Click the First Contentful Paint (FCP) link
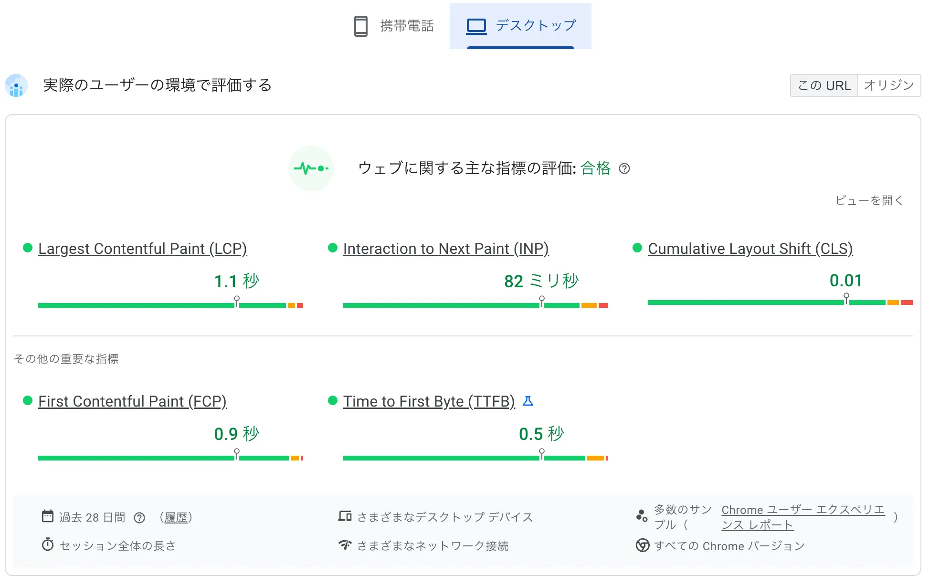This screenshot has height=586, width=929. pos(132,401)
